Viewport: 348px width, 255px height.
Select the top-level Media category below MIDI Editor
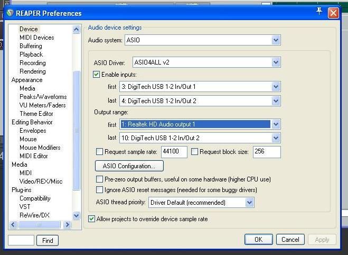pyautogui.click(x=20, y=165)
